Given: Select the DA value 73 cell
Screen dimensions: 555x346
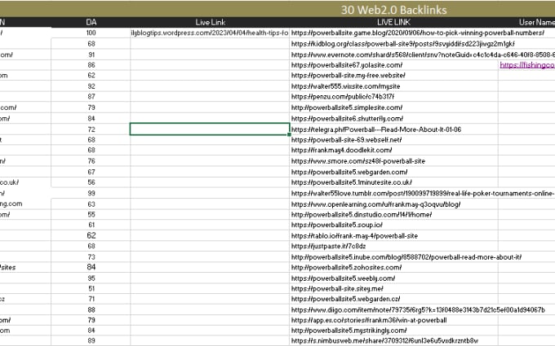Looking at the screenshot, I should pos(91,256).
